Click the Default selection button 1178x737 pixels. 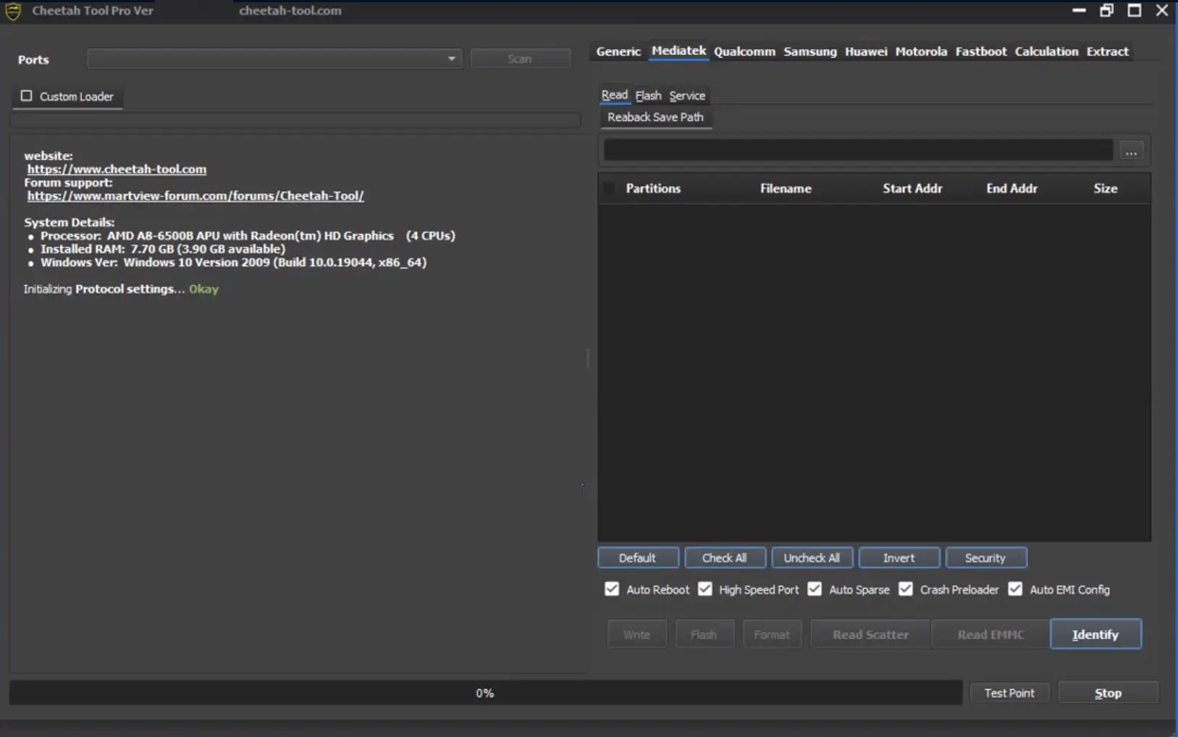(x=638, y=557)
